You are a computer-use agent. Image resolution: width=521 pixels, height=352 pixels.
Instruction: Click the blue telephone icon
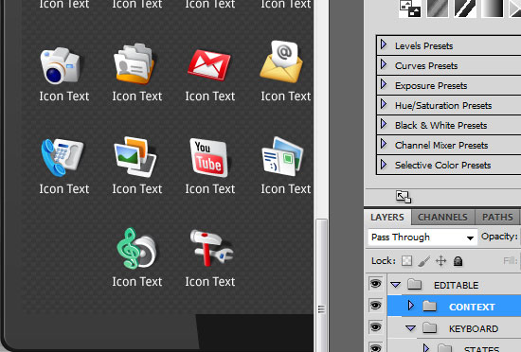(62, 157)
